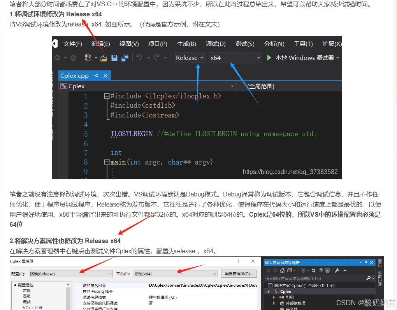Open the 工具(T) menu

pos(303,44)
